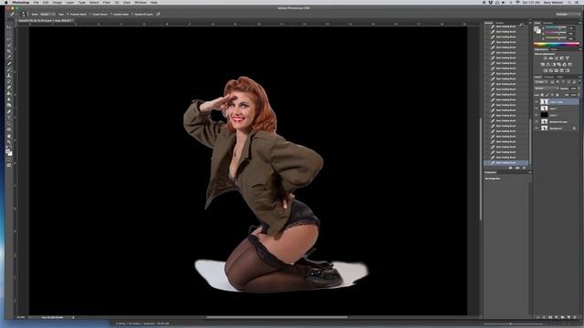This screenshot has width=584, height=328.
Task: Open the layer Opacity dropdown
Action: click(x=579, y=88)
